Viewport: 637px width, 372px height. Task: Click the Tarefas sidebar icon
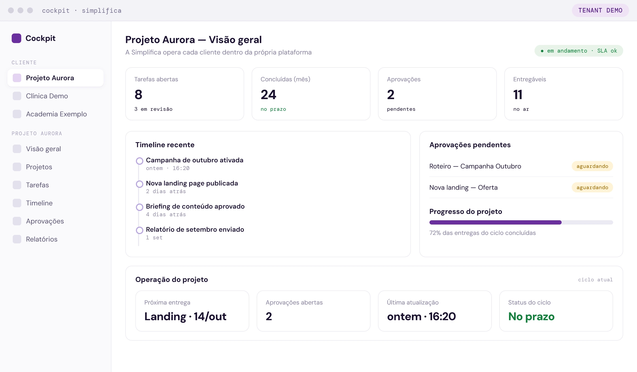(17, 185)
